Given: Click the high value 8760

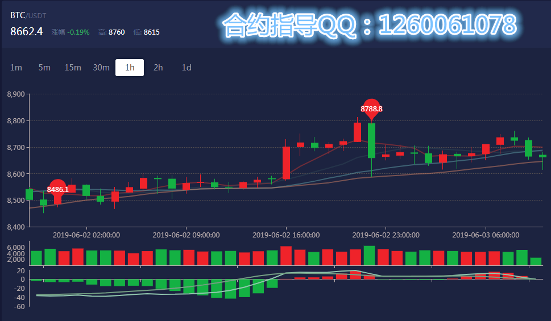Looking at the screenshot, I should [x=117, y=32].
